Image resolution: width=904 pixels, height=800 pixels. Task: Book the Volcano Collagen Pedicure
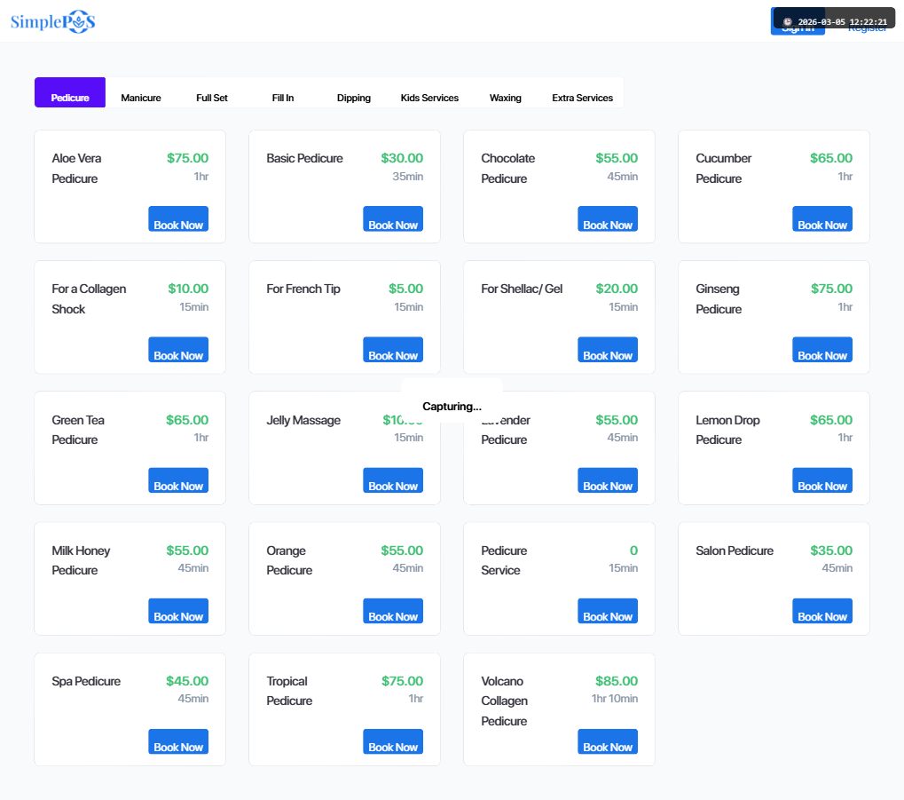point(608,741)
